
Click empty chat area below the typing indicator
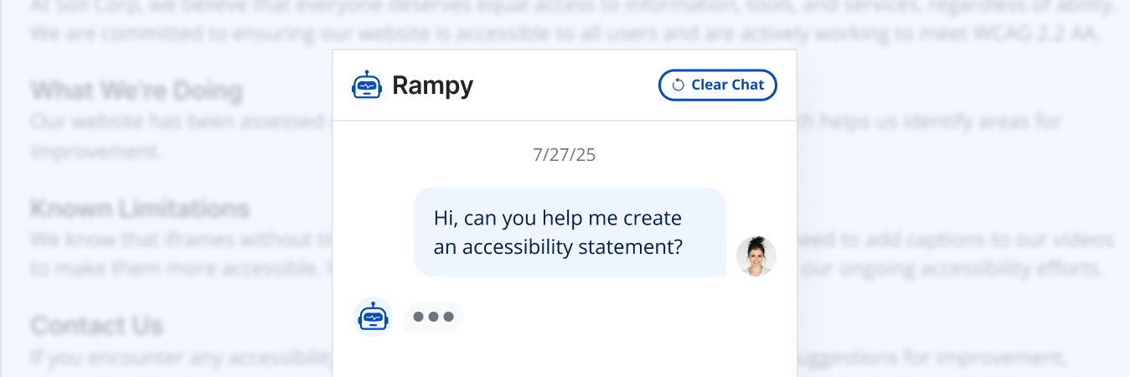[564, 356]
